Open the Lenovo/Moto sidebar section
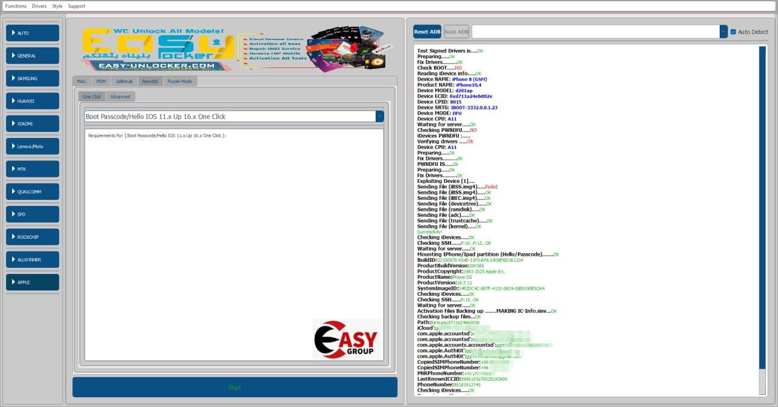 coord(33,146)
